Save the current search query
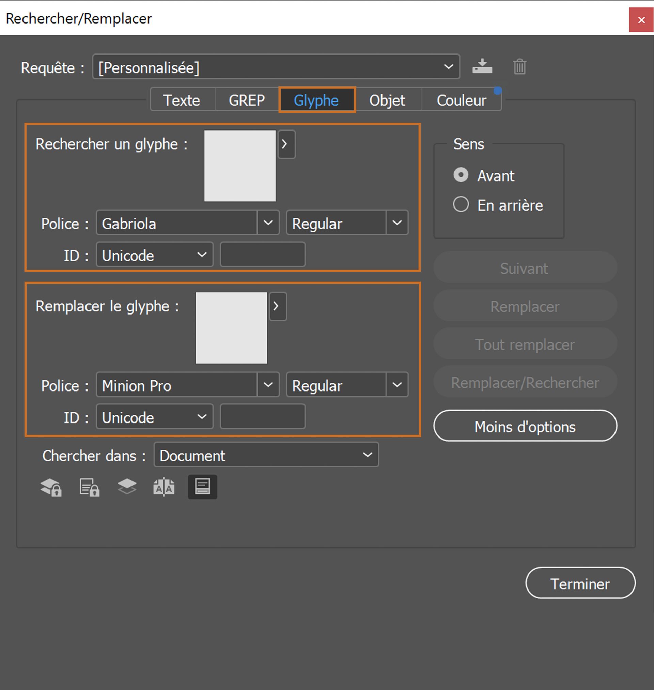Screen dimensions: 654x690 (482, 66)
